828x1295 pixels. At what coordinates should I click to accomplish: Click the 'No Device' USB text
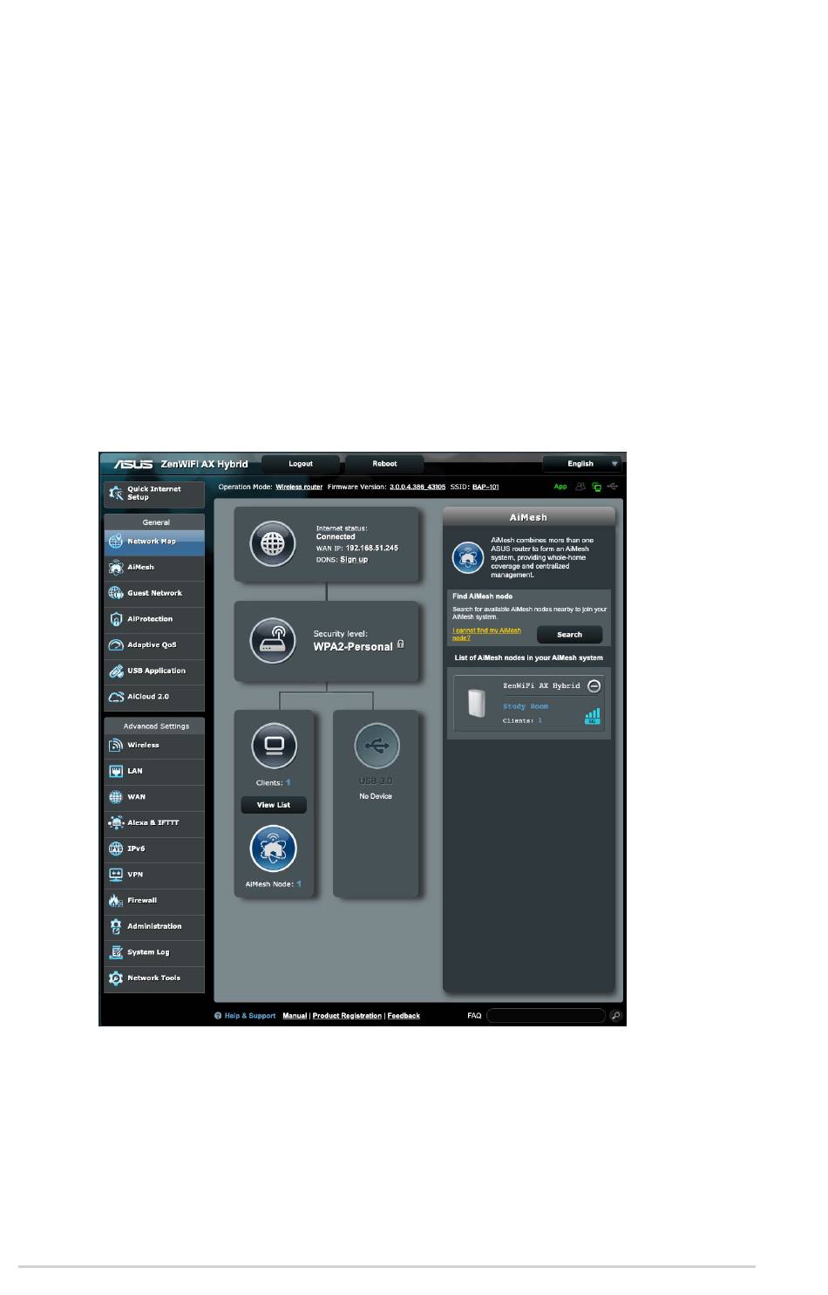point(376,796)
